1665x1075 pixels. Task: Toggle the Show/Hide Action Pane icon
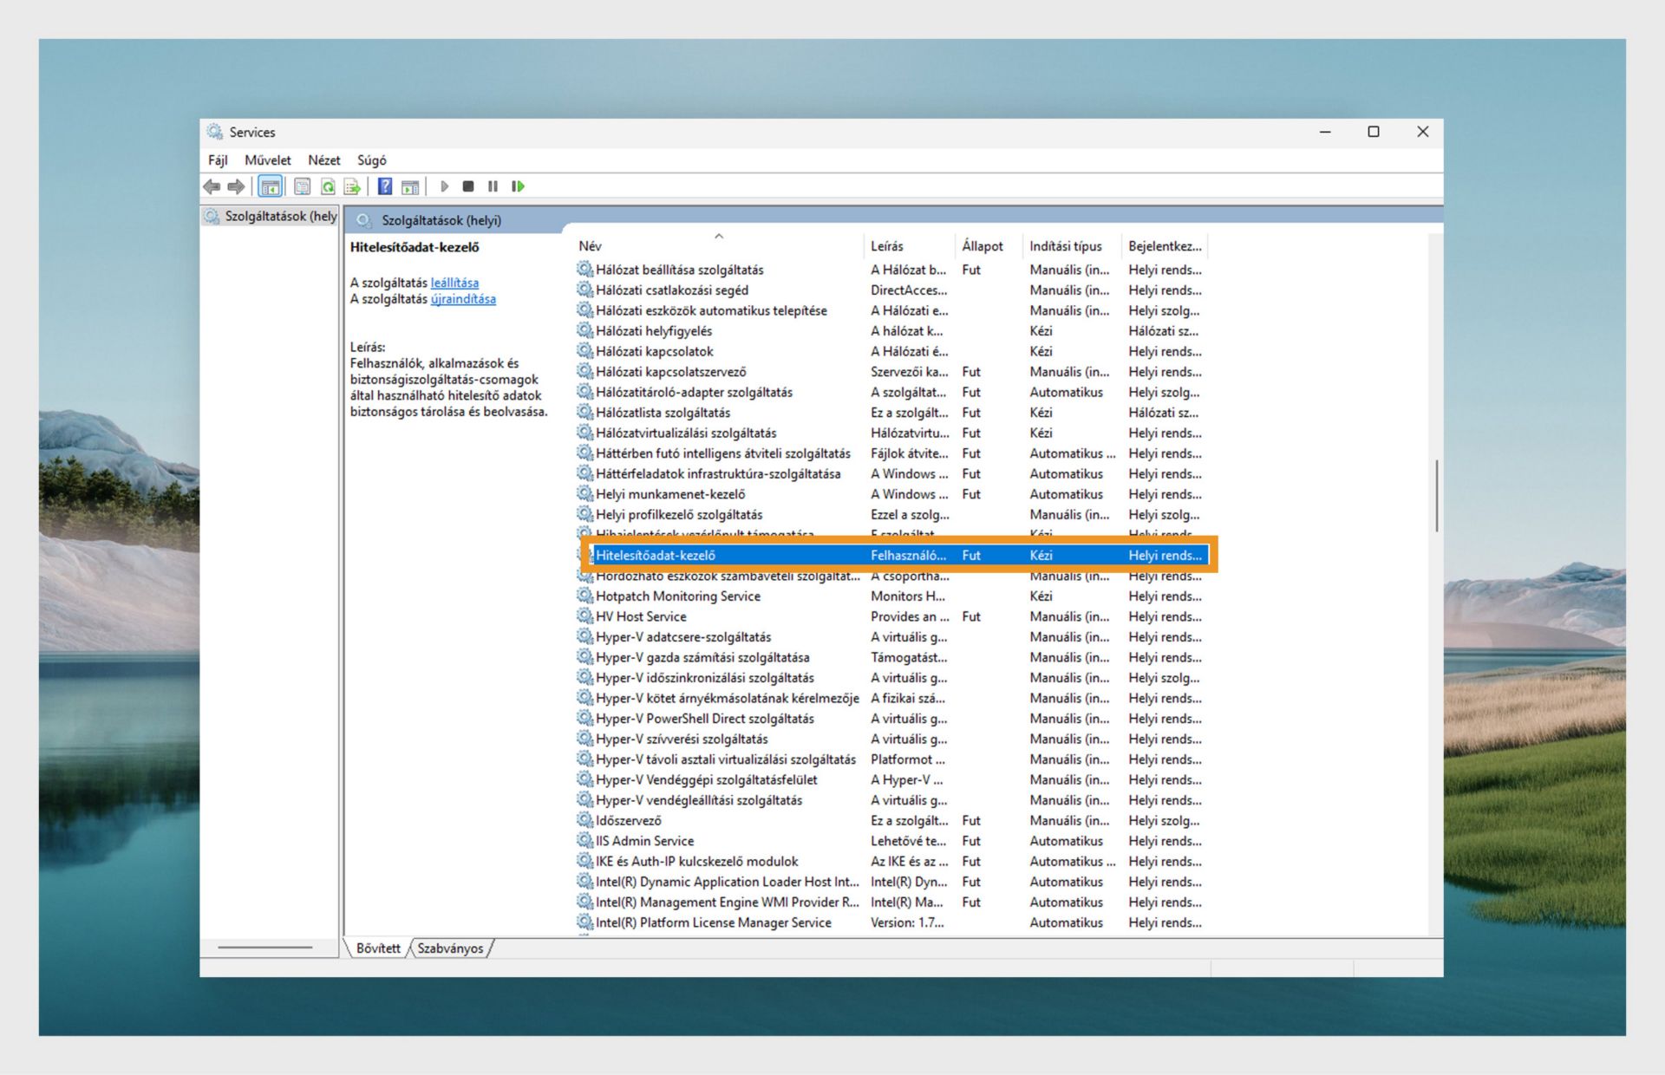[410, 186]
